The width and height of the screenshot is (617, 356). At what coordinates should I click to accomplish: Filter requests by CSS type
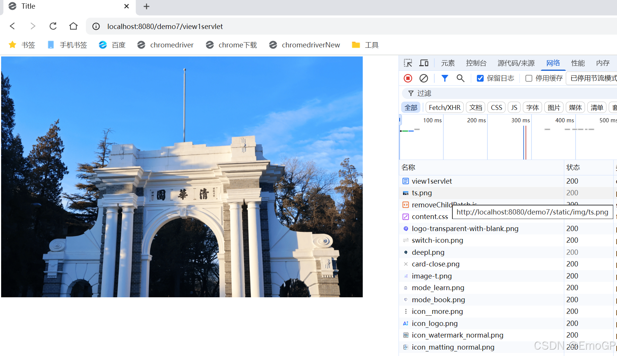point(496,108)
